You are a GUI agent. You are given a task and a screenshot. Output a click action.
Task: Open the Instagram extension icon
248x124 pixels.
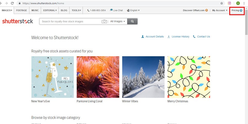tap(229, 3)
